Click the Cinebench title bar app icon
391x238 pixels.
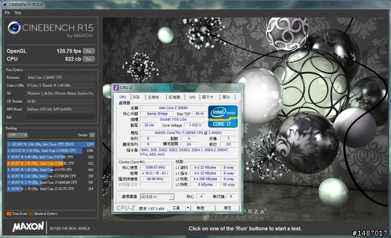pos(4,4)
